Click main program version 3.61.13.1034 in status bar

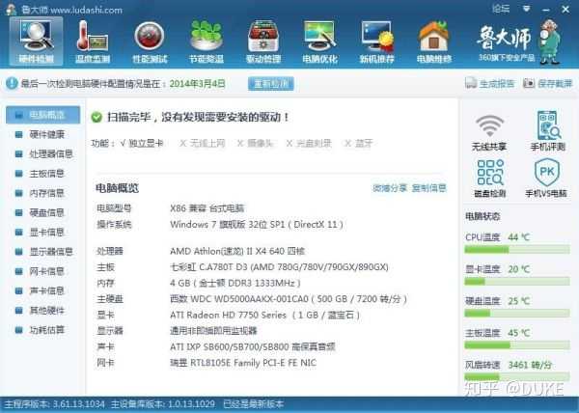tap(54, 404)
